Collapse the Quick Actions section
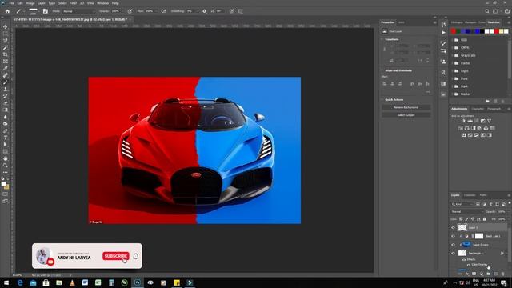The height and width of the screenshot is (288, 512). pyautogui.click(x=382, y=99)
